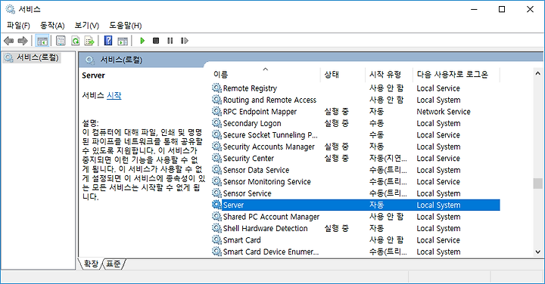Select the RPC Endpoint Mapper service

(355, 112)
